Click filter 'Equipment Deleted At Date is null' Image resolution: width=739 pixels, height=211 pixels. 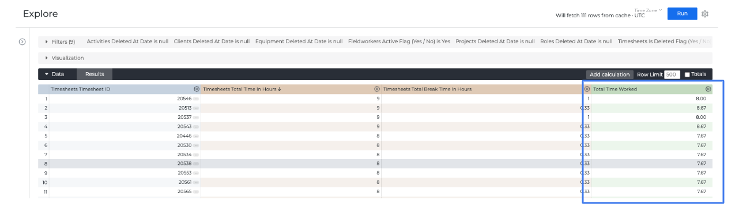click(x=299, y=42)
